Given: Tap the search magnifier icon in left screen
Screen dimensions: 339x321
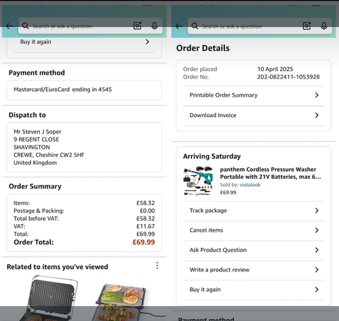Looking at the screenshot, I should tap(26, 26).
